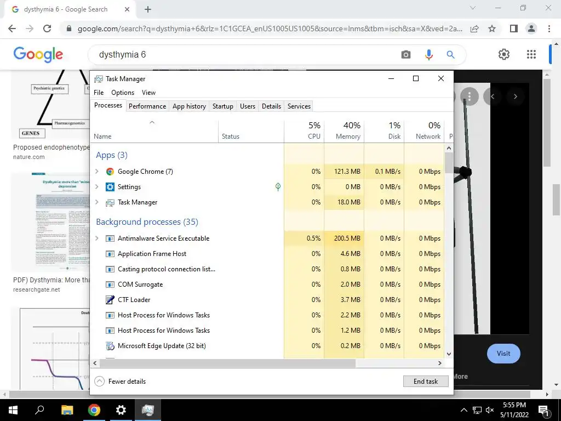
Task: Open the View menu
Action: (148, 92)
